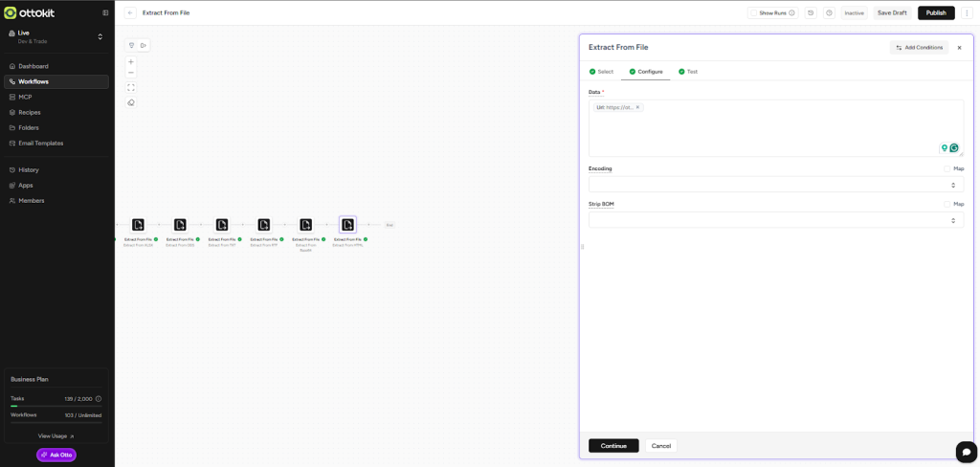This screenshot has height=467, width=980.
Task: Click the Add Conditions button
Action: click(919, 47)
